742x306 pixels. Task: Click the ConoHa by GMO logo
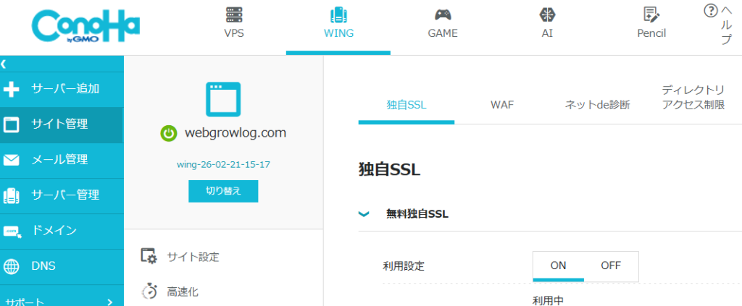(x=86, y=27)
